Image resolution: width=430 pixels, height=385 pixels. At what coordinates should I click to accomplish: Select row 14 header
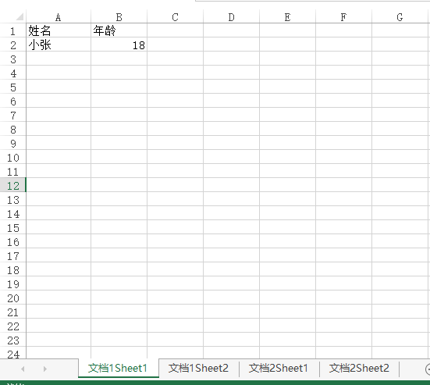pyautogui.click(x=13, y=213)
